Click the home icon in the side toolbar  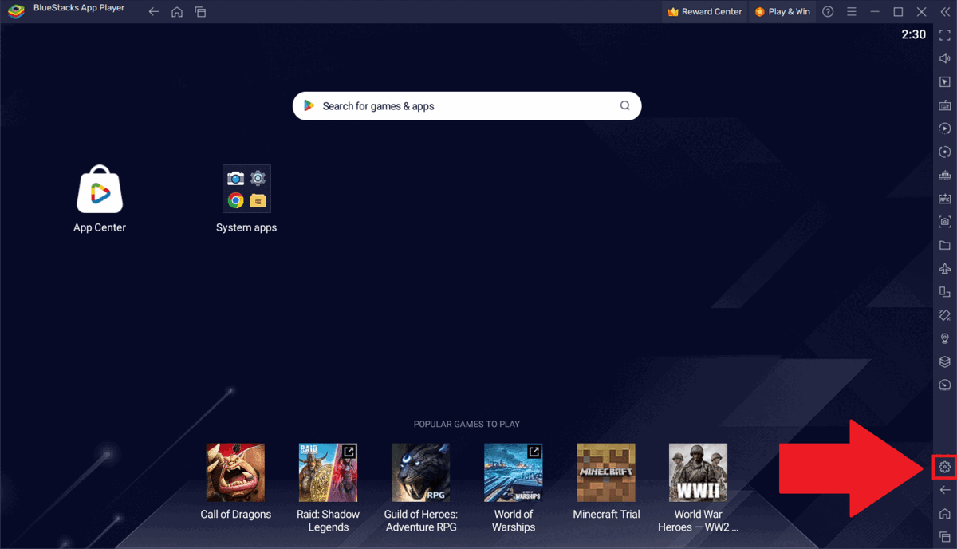pos(945,513)
